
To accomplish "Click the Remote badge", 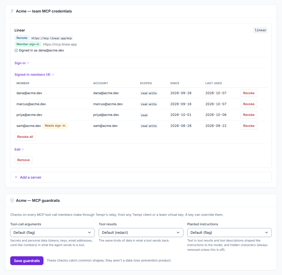I will (22, 38).
